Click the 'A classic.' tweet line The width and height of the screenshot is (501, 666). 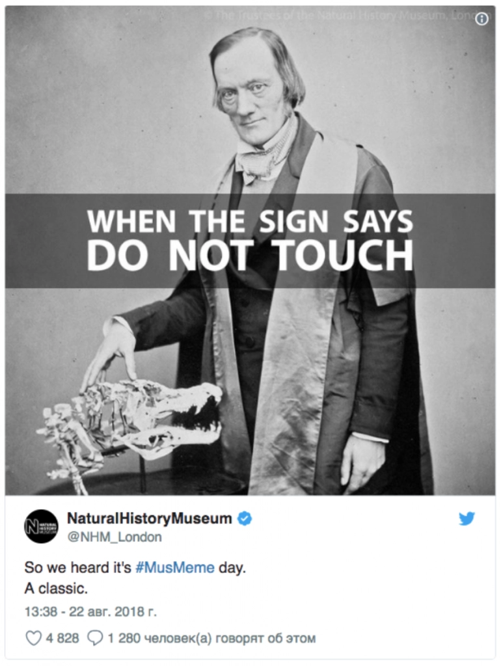pyautogui.click(x=56, y=588)
